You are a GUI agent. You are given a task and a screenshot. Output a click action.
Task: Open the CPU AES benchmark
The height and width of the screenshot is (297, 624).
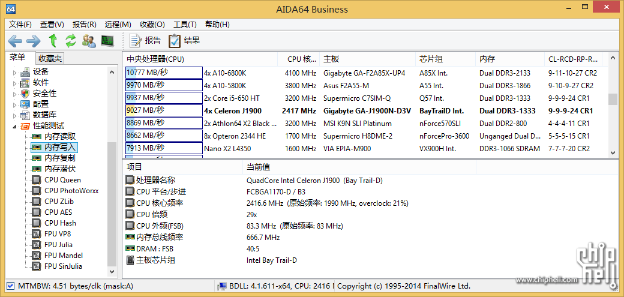[x=58, y=212]
